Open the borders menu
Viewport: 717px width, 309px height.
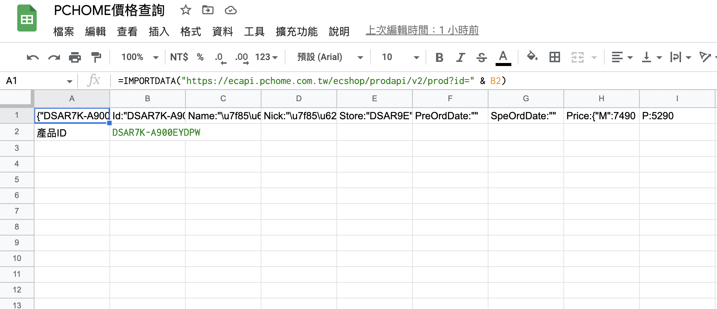pyautogui.click(x=554, y=57)
